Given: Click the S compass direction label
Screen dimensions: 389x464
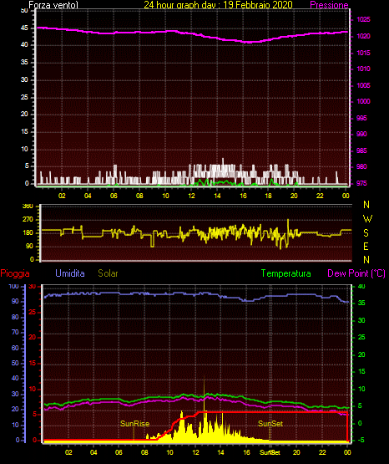Looking at the screenshot, I should pos(366,233).
